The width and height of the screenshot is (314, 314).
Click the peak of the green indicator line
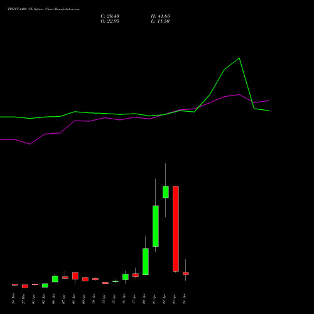(239, 58)
